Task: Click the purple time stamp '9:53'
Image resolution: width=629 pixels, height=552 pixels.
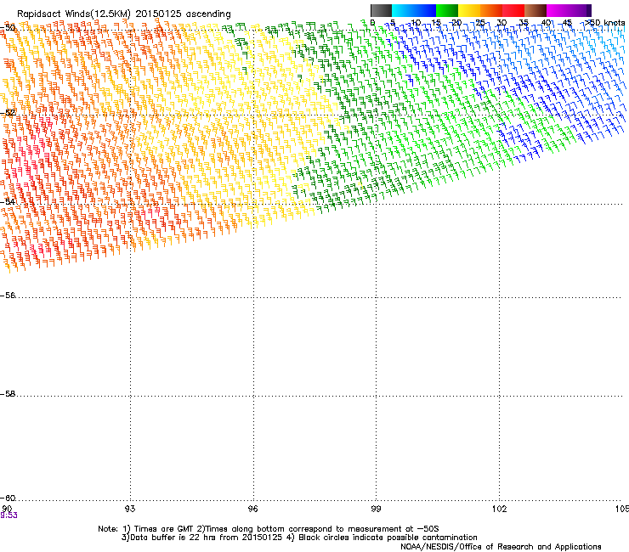Action: coord(8,515)
